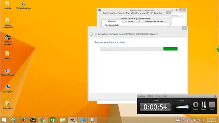Open the recorder's Effects menu

click(150, 96)
